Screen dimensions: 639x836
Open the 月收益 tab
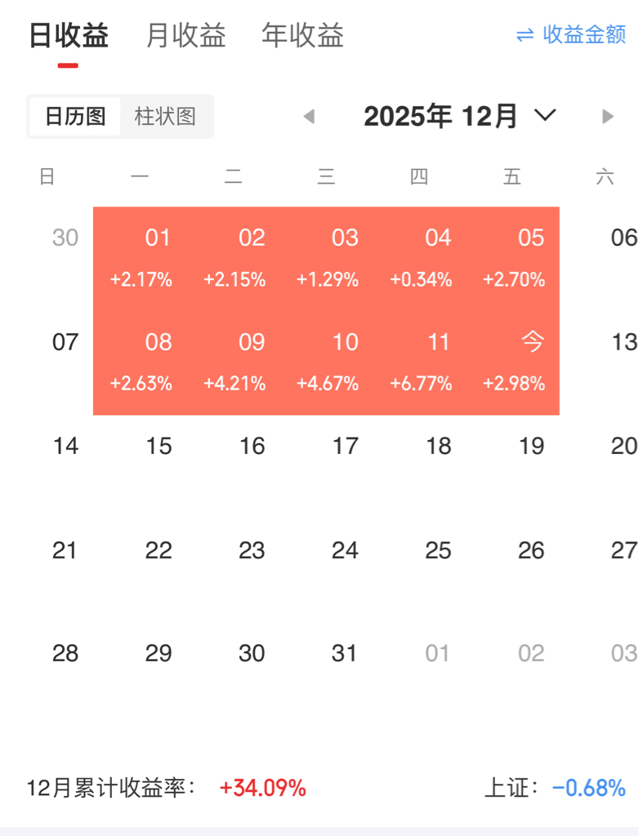pos(185,36)
